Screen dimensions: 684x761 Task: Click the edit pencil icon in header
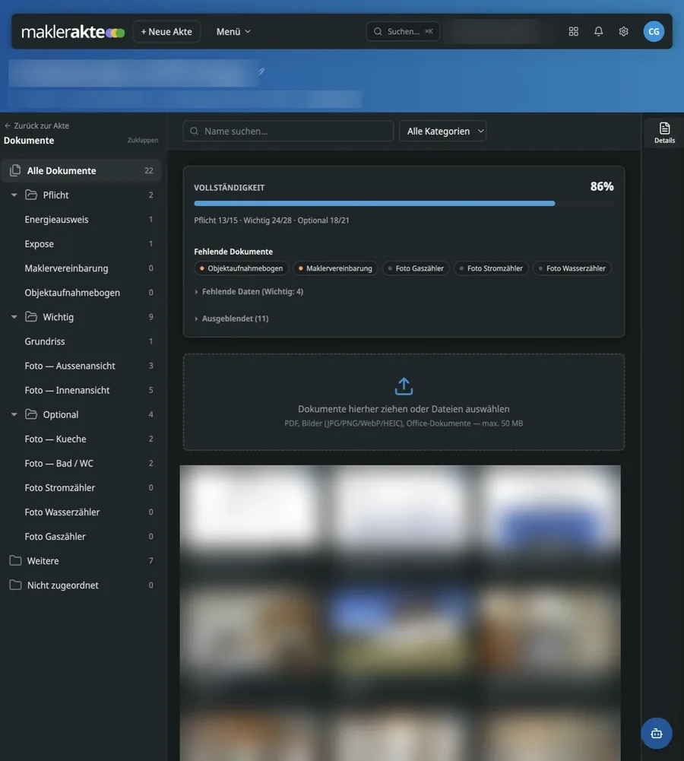coord(261,71)
